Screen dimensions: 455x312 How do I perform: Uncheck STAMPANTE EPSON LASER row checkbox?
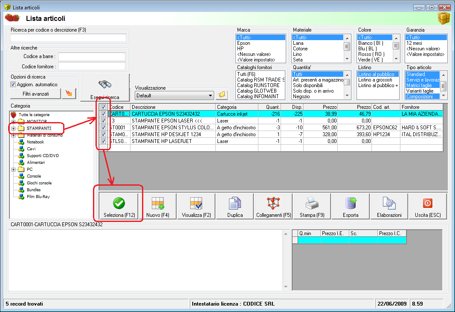103,120
